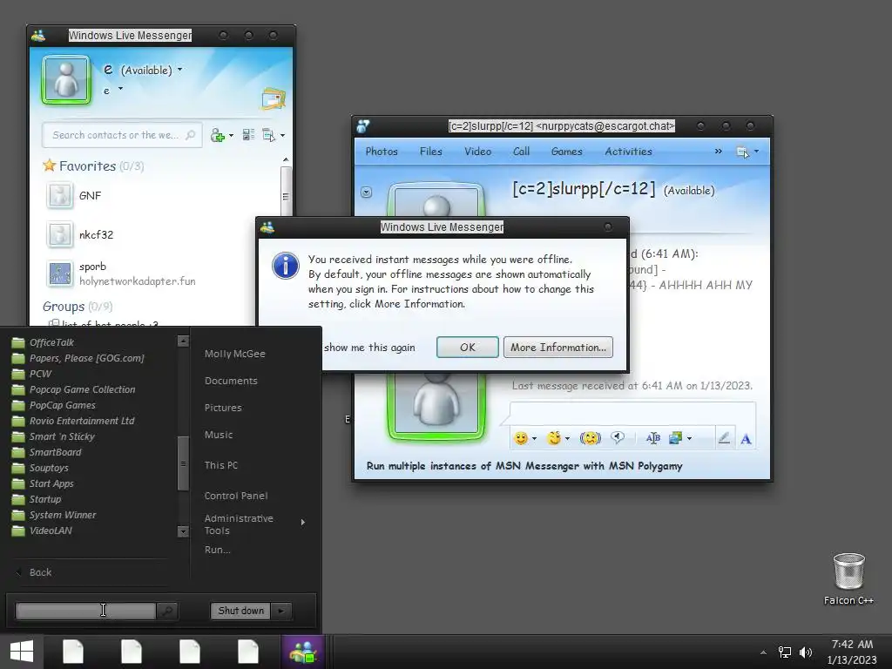Click the search magnifier in contacts search box
Viewport: 892px width, 669px height.
point(190,135)
